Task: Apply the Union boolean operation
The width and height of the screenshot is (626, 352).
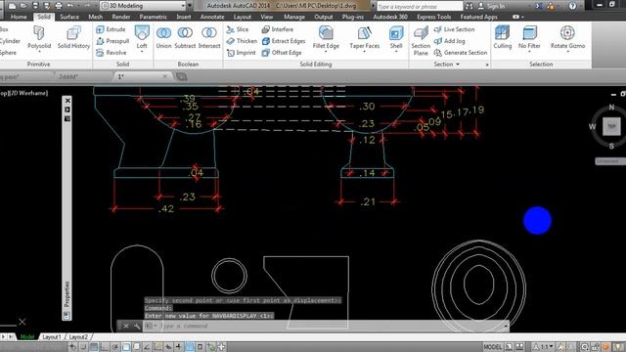Action: [163, 37]
